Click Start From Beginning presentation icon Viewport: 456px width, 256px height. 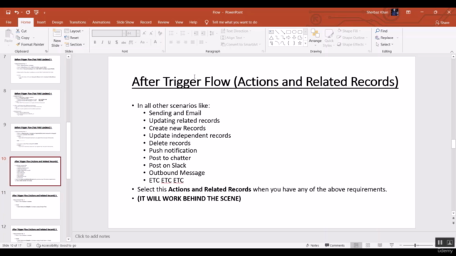(36, 12)
